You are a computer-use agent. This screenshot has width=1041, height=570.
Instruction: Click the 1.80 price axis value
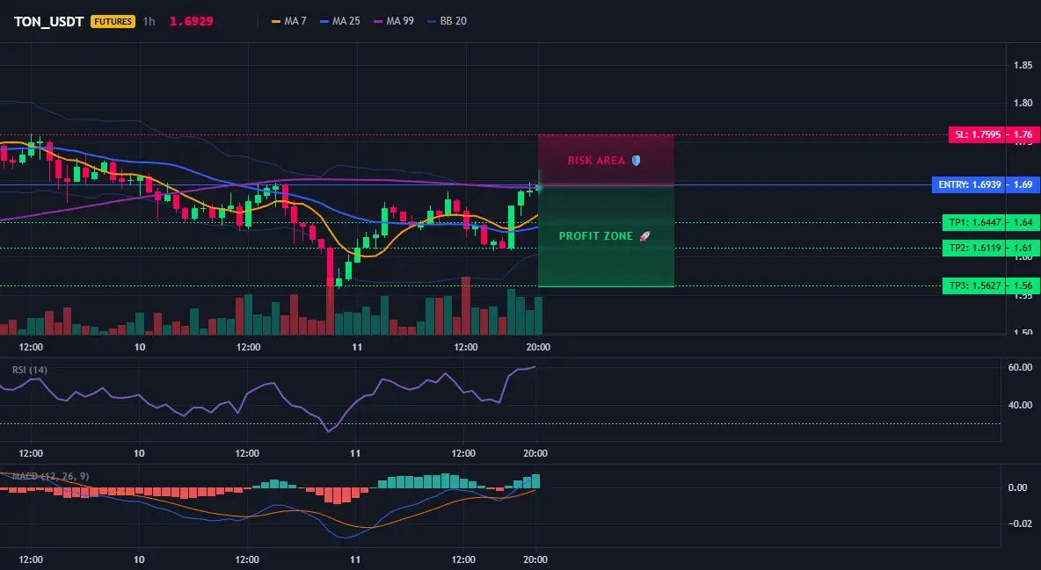(1023, 103)
